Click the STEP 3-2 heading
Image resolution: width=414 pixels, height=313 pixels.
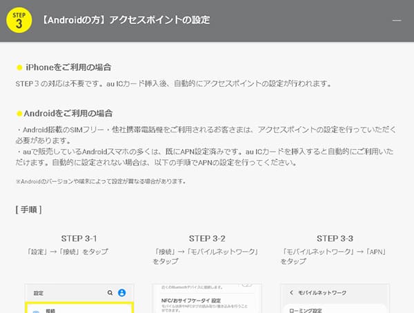point(207,239)
